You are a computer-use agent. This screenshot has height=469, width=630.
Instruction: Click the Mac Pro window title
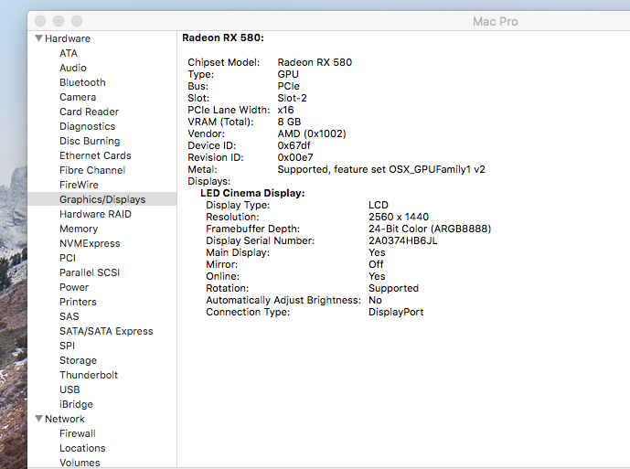pyautogui.click(x=496, y=21)
